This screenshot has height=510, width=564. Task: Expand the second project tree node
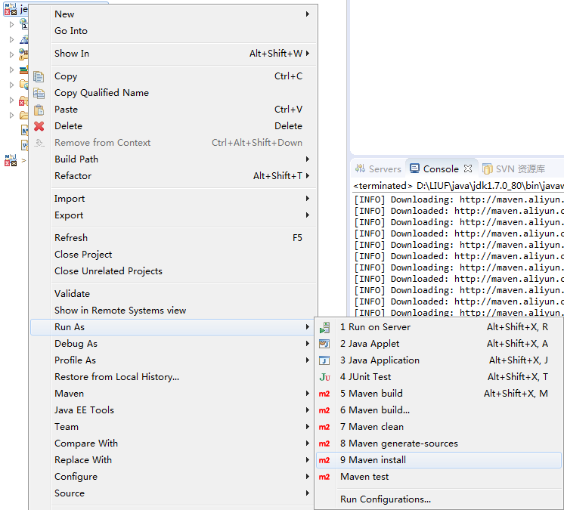tap(11, 39)
